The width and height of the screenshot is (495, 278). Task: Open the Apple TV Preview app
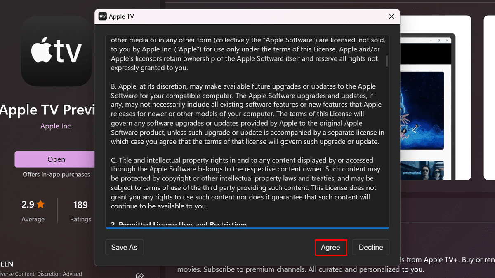coord(56,159)
